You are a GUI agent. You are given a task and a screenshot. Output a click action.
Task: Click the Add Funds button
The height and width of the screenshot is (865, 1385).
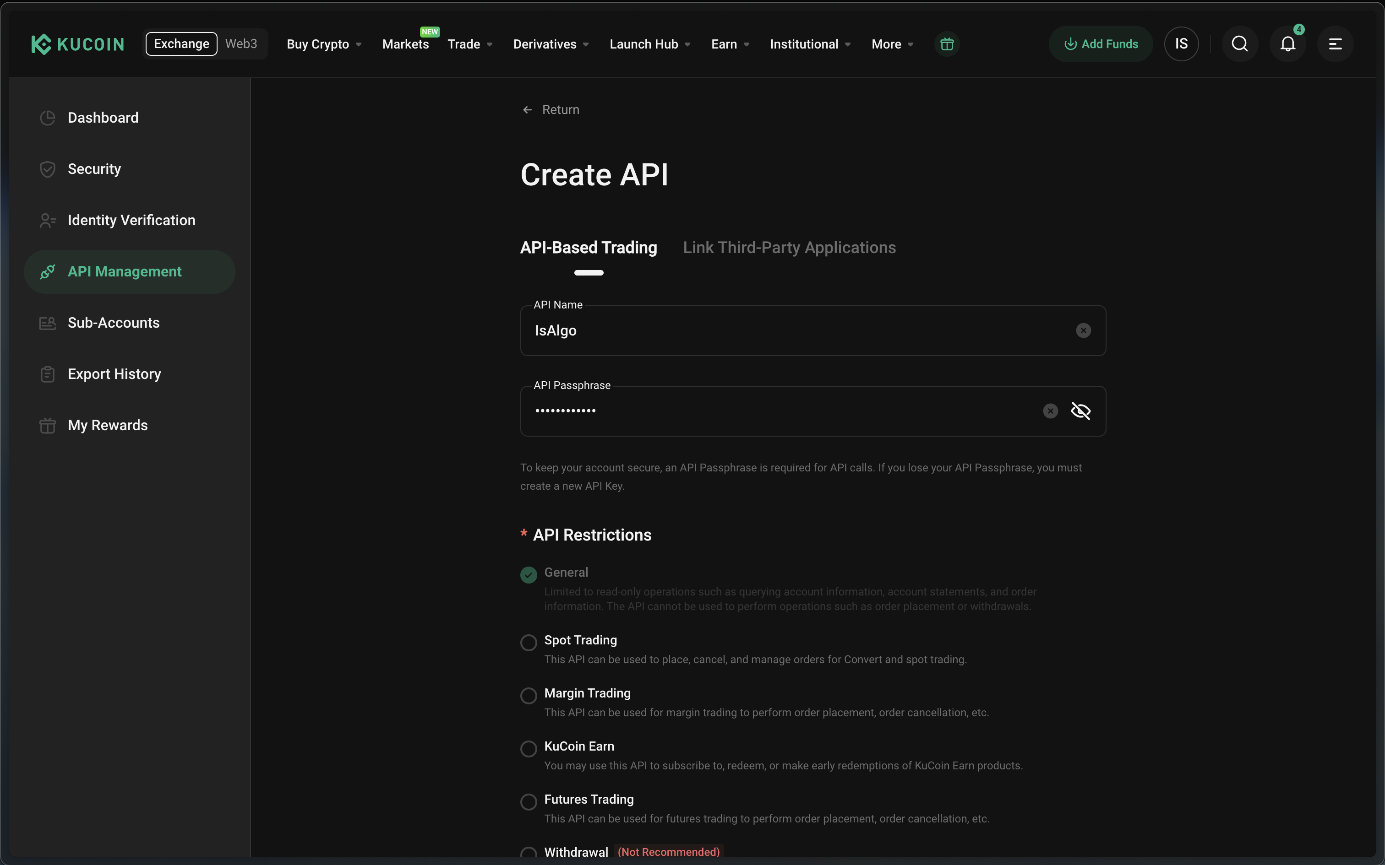coord(1100,44)
